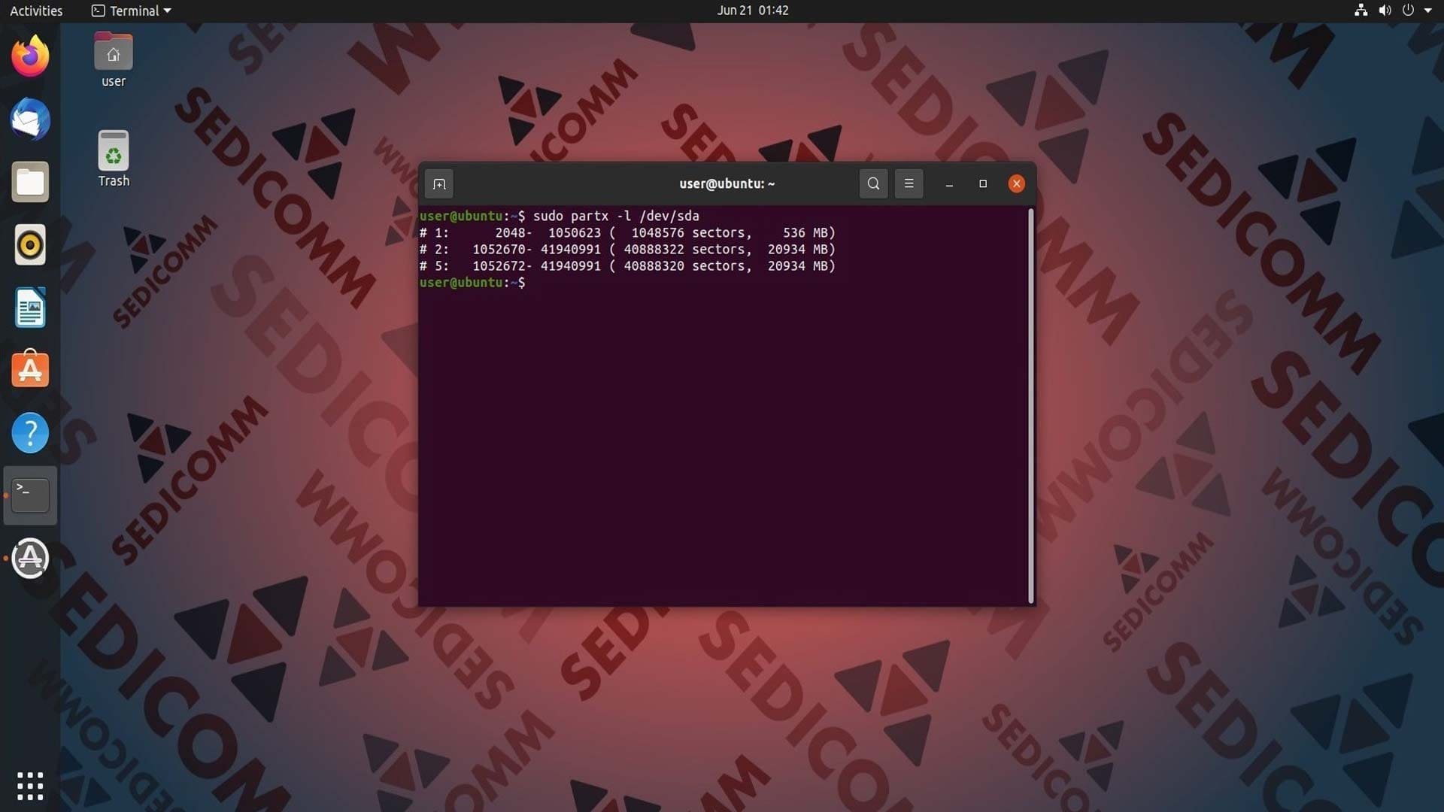Open the Activities overview
1444x812 pixels.
tap(36, 11)
